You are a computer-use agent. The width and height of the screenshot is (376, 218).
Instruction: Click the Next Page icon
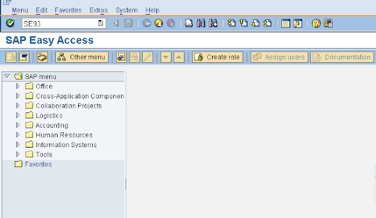click(x=256, y=23)
